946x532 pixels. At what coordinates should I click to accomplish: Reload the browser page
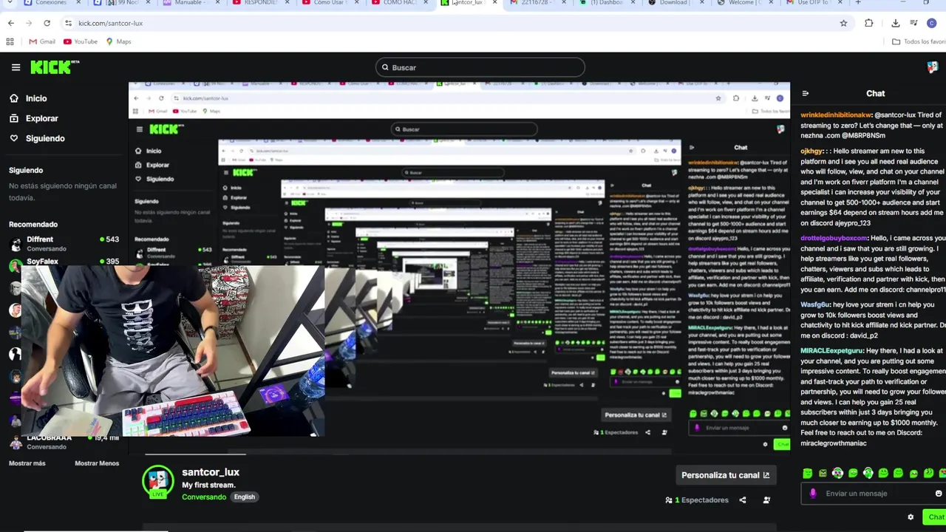[x=47, y=23]
